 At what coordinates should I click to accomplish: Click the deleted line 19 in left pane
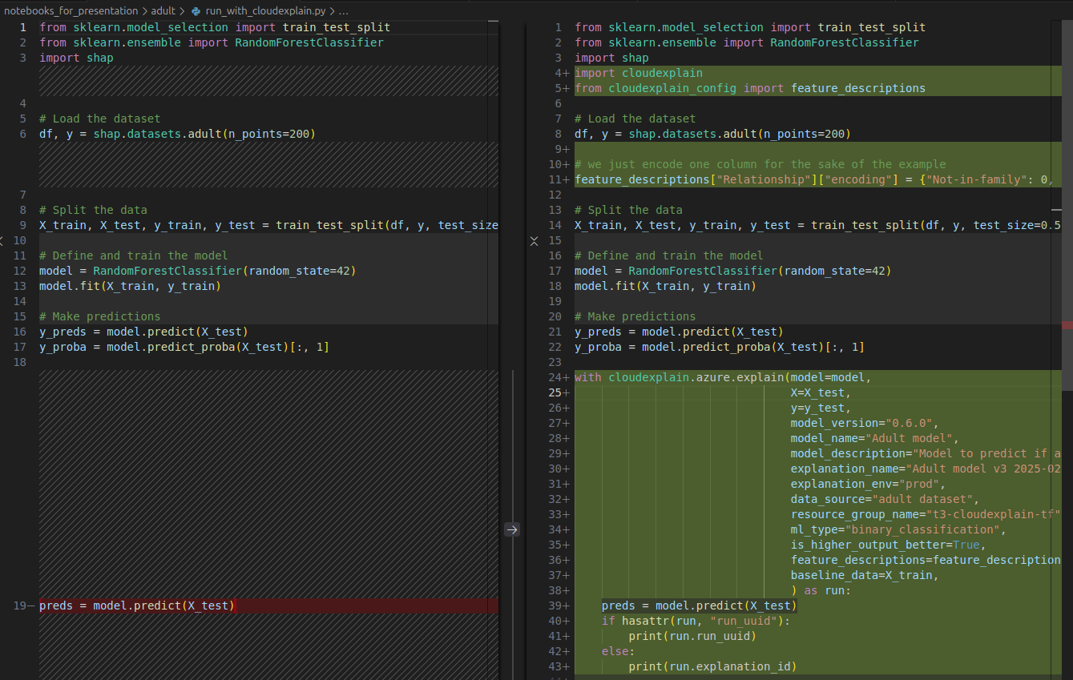point(137,606)
